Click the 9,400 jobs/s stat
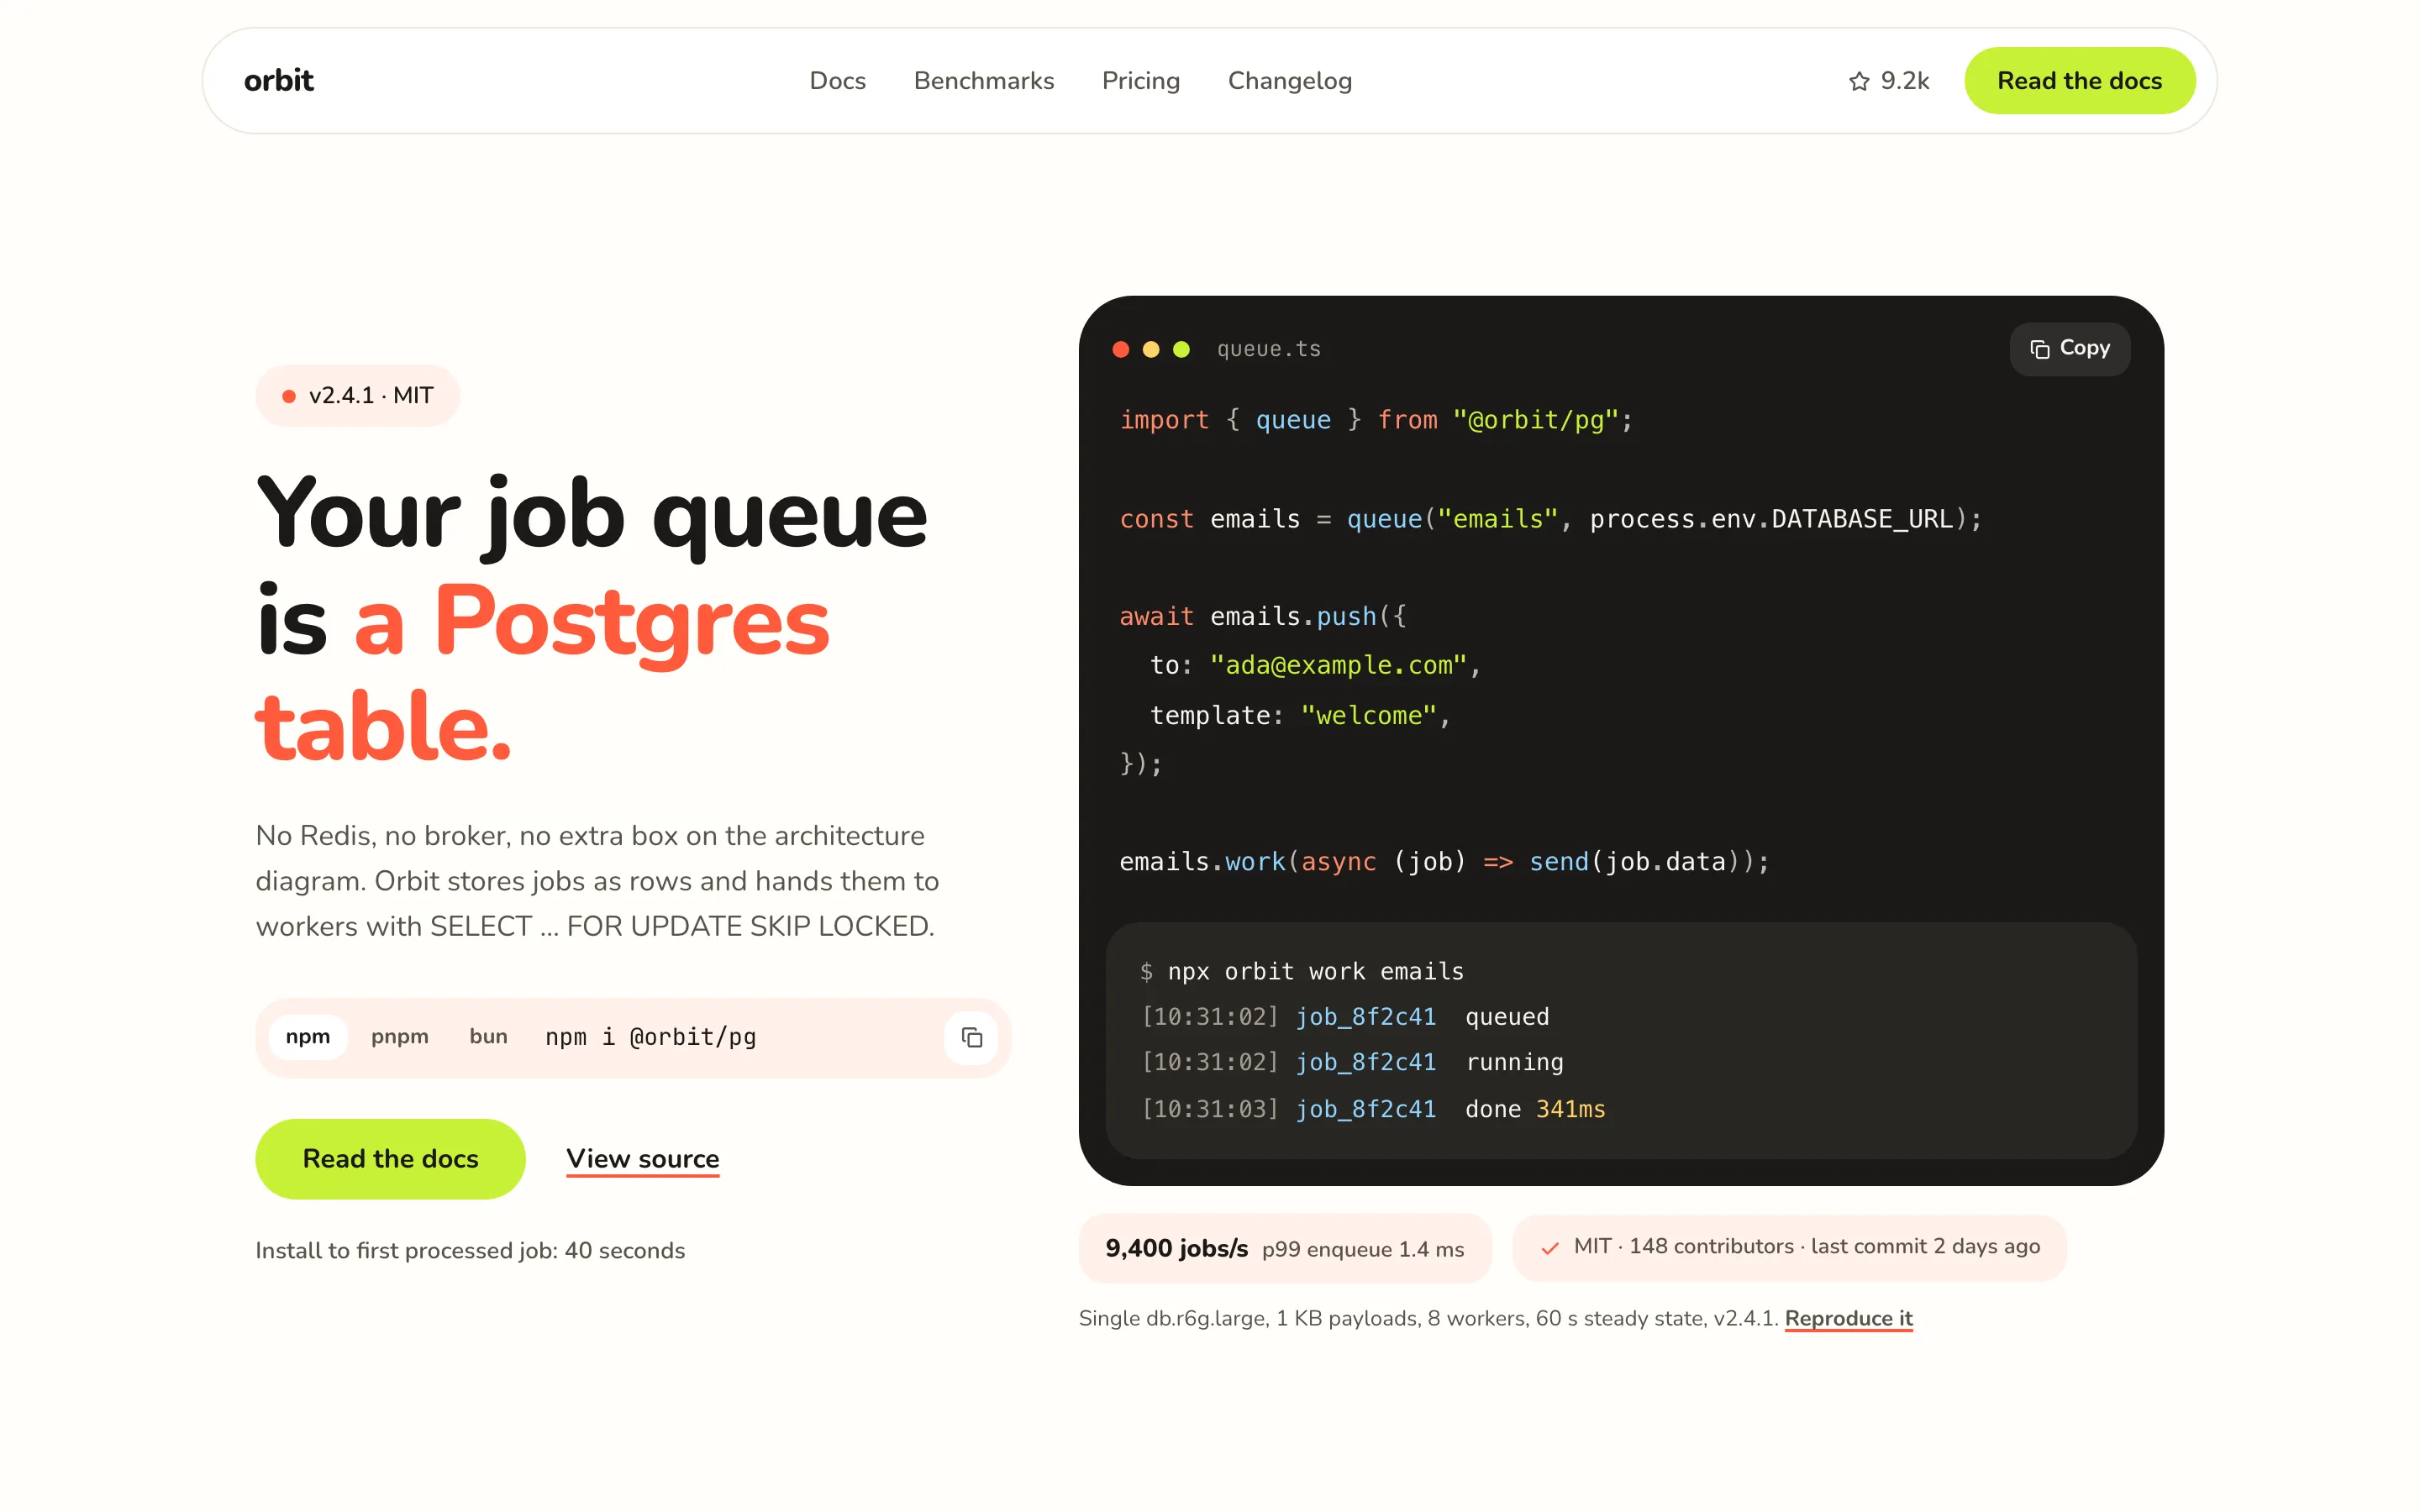This screenshot has height=1512, width=2420. coord(1176,1248)
